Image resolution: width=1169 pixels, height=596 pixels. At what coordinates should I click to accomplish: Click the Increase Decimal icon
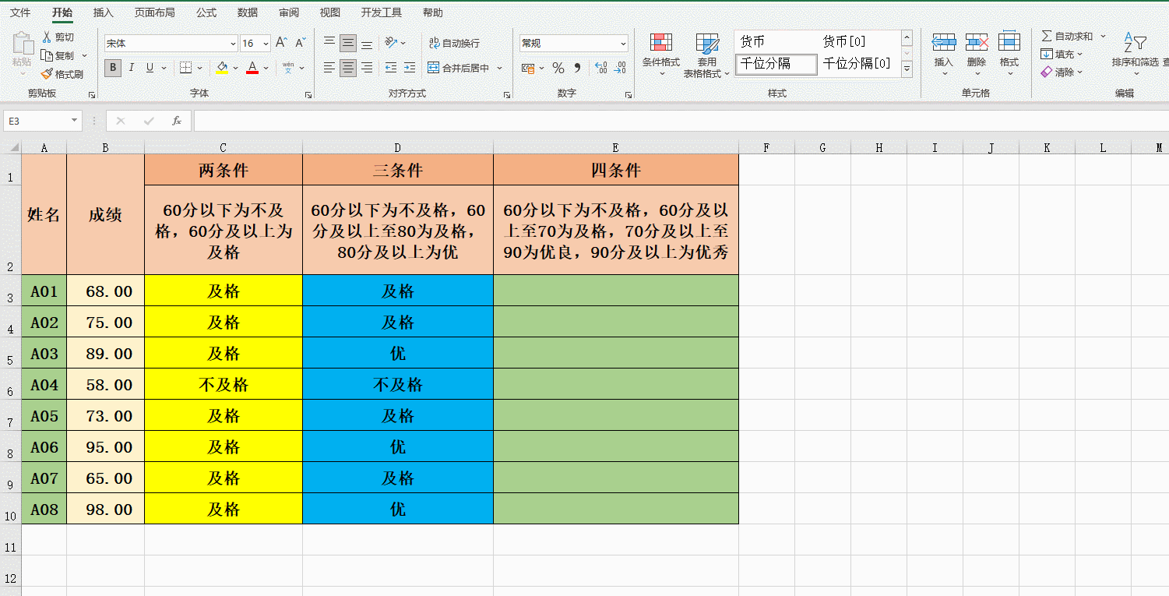600,68
